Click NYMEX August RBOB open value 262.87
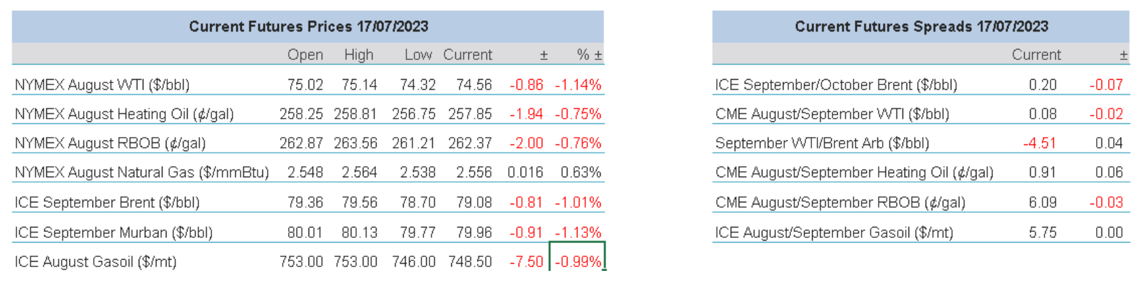 [x=301, y=143]
